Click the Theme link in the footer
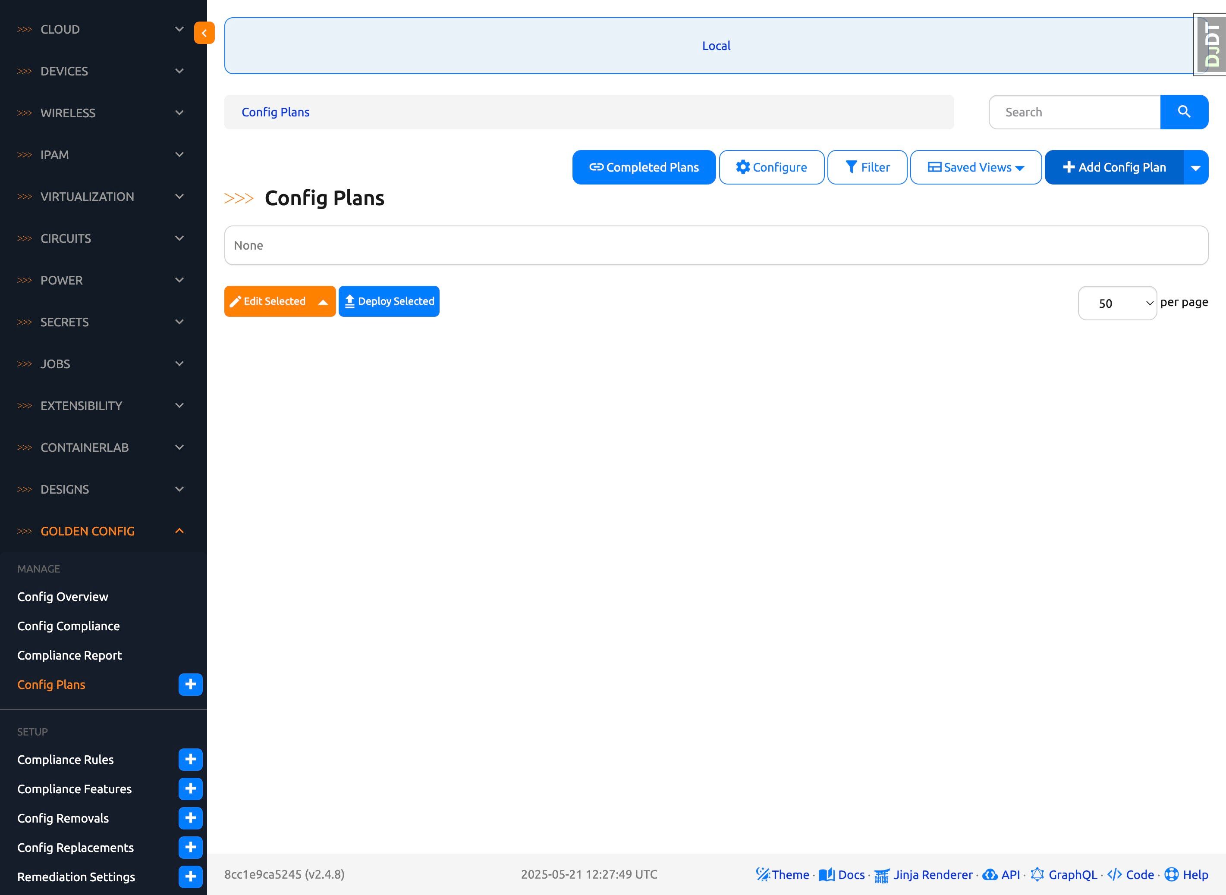The width and height of the screenshot is (1226, 895). click(790, 874)
